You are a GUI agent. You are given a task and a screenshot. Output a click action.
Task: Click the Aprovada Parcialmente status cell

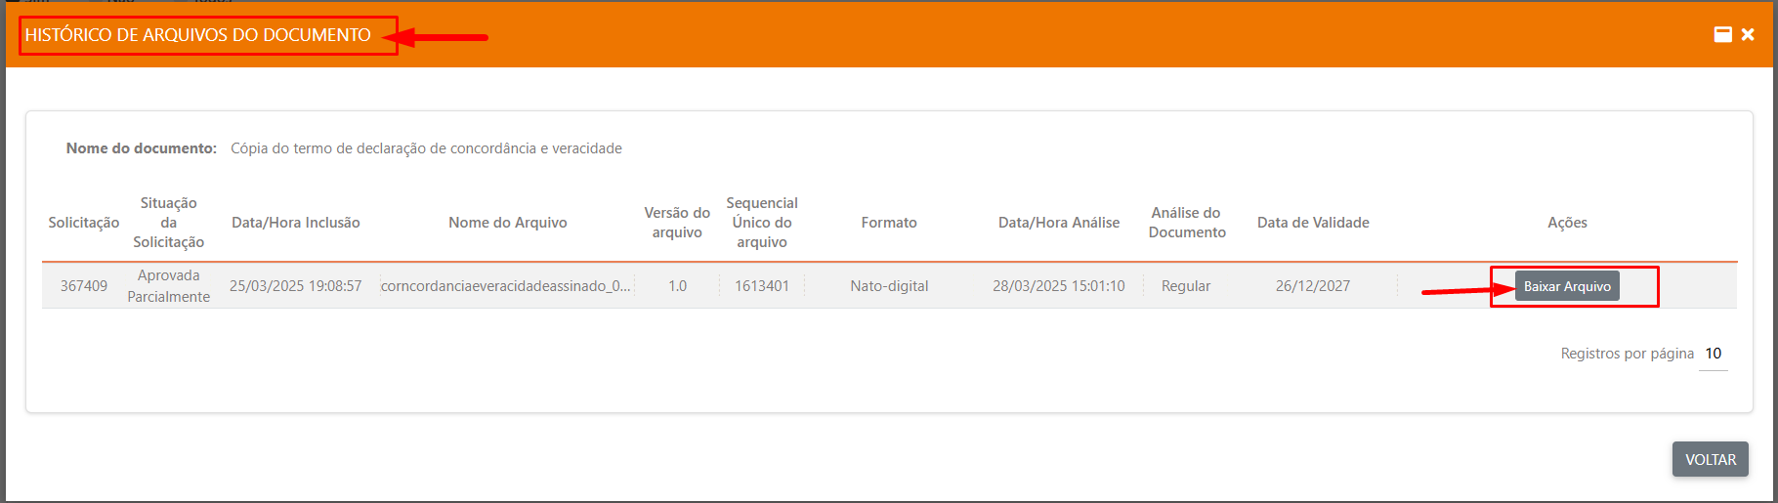pyautogui.click(x=169, y=286)
